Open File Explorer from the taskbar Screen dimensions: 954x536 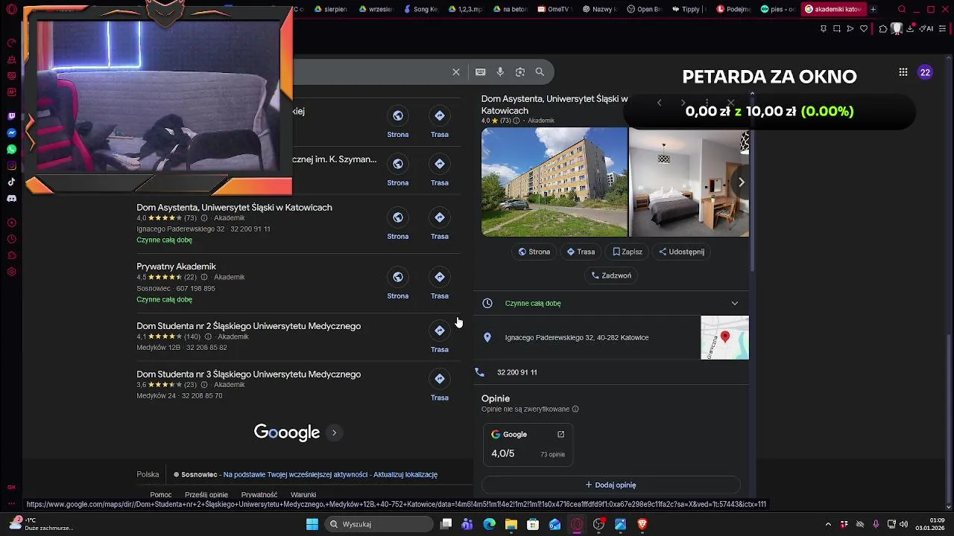(x=511, y=524)
